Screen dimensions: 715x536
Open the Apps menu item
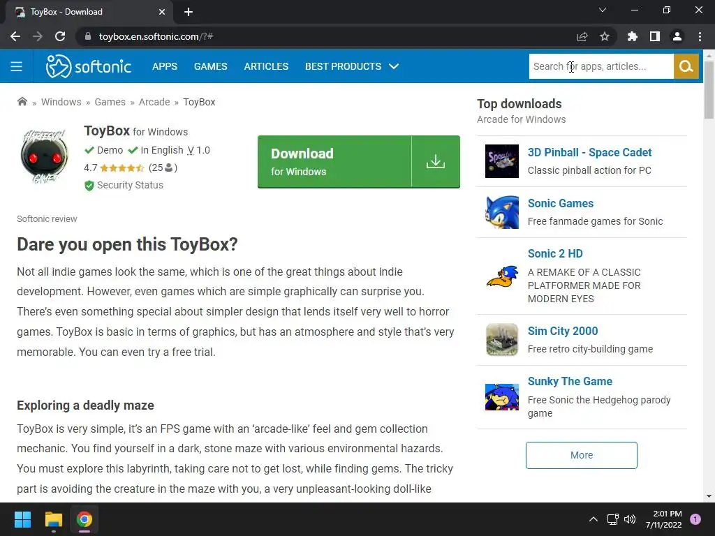click(x=165, y=66)
